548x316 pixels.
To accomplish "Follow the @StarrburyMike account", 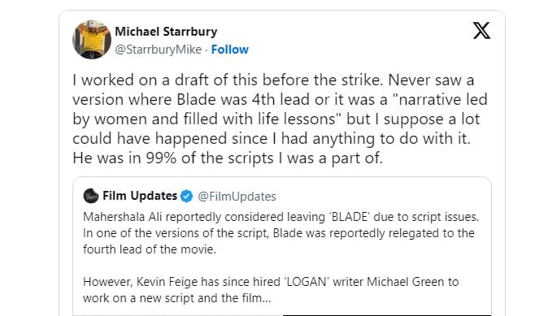I will tap(229, 50).
